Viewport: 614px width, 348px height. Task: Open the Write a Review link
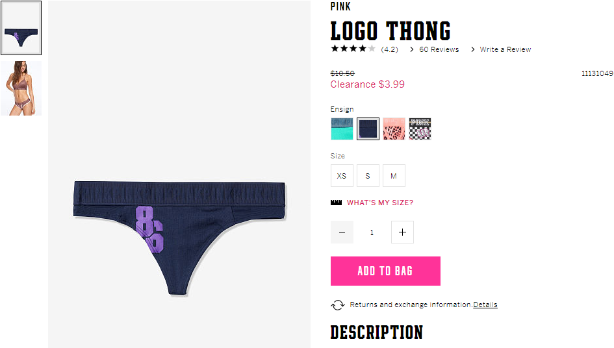pyautogui.click(x=505, y=49)
